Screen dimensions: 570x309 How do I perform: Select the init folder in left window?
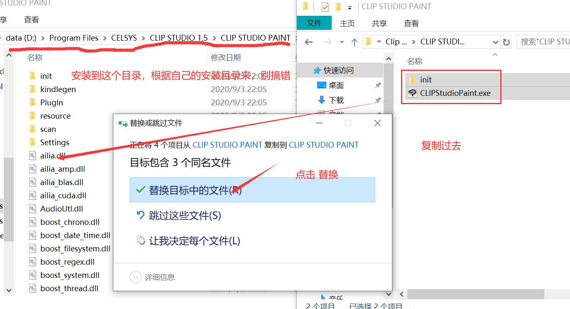click(x=46, y=76)
